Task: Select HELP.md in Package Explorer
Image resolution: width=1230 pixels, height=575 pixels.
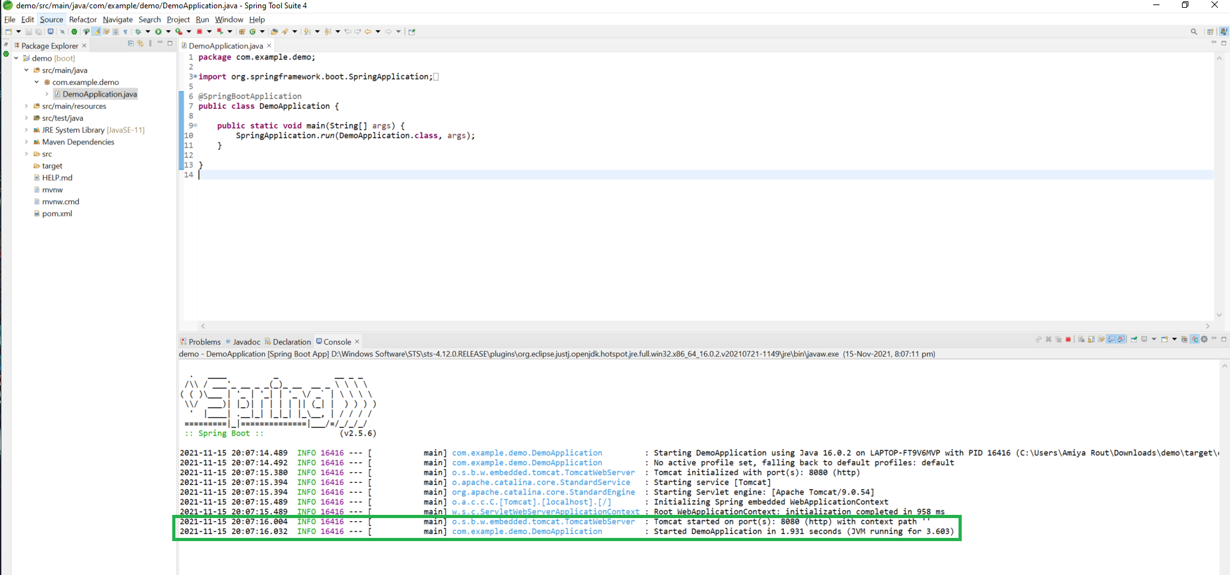Action: (57, 178)
